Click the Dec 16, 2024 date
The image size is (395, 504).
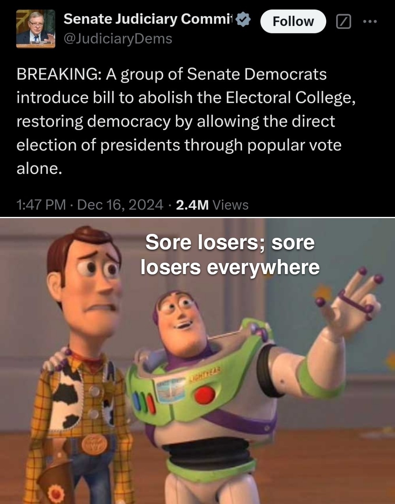coord(120,205)
